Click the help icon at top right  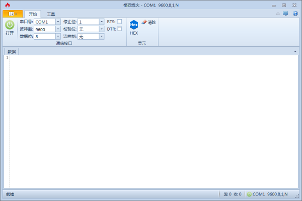coord(295,14)
